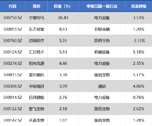Select stock code 300274.SZ

pyautogui.click(x=12, y=63)
